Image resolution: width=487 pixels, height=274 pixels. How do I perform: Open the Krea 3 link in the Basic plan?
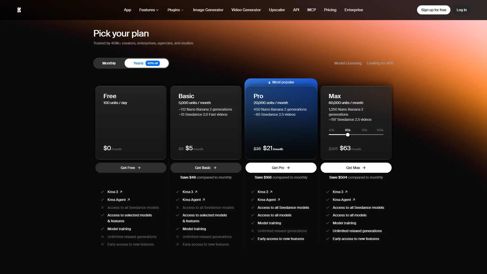190,192
